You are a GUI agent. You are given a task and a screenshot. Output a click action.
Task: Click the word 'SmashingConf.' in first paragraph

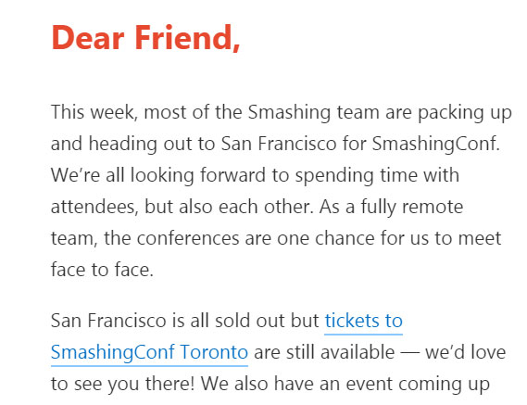click(436, 144)
